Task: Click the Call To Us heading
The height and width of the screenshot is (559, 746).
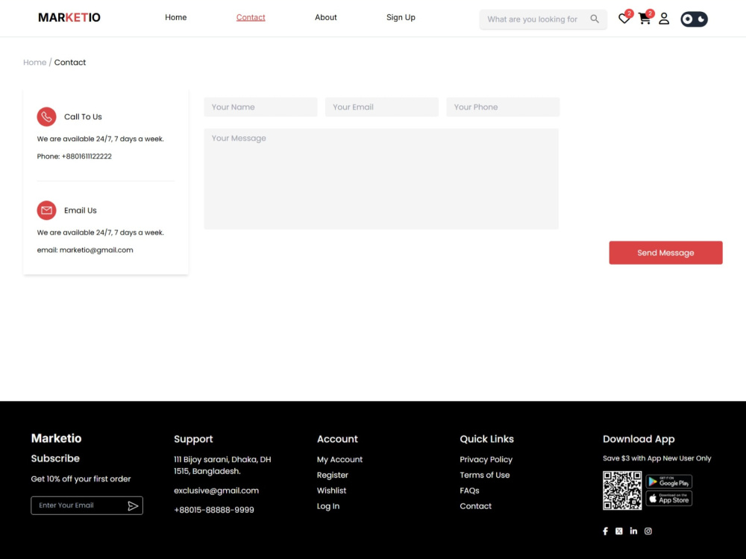Action: (x=83, y=117)
